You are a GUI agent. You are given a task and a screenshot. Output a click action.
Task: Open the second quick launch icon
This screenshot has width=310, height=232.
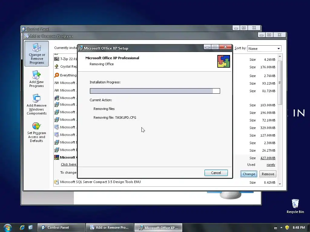coord(31,227)
